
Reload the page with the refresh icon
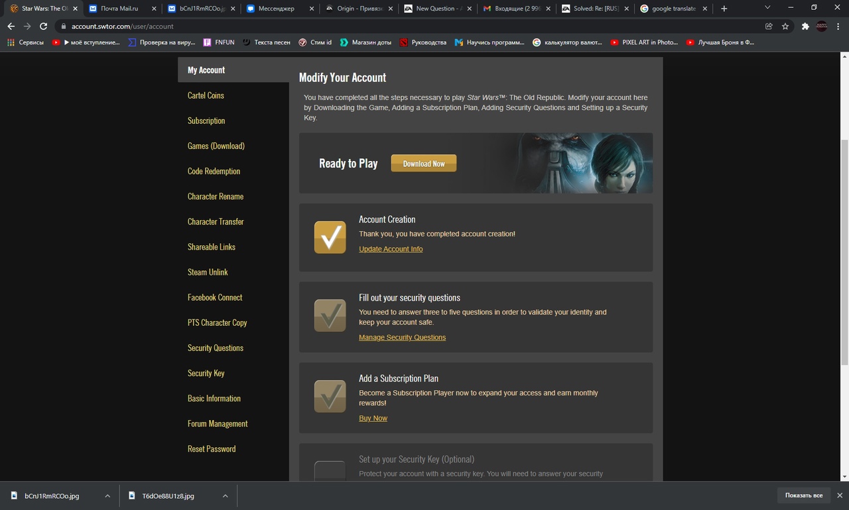[43, 26]
